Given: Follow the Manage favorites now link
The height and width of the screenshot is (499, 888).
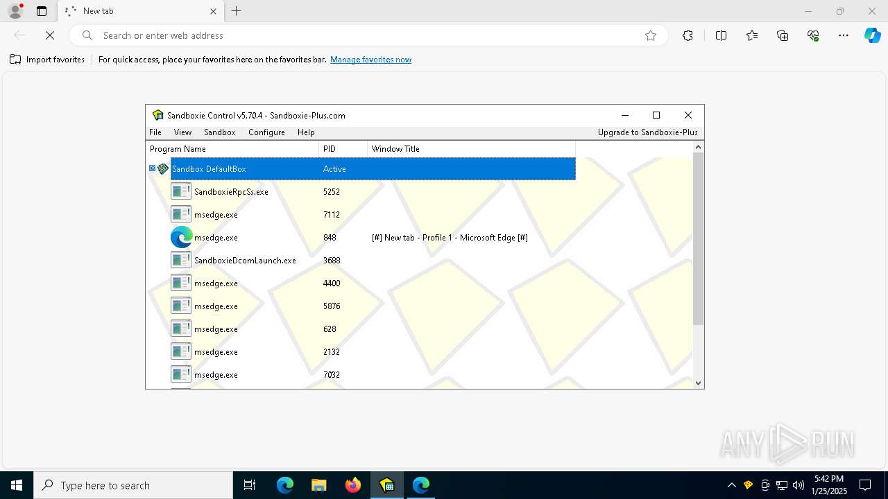Looking at the screenshot, I should 370,60.
